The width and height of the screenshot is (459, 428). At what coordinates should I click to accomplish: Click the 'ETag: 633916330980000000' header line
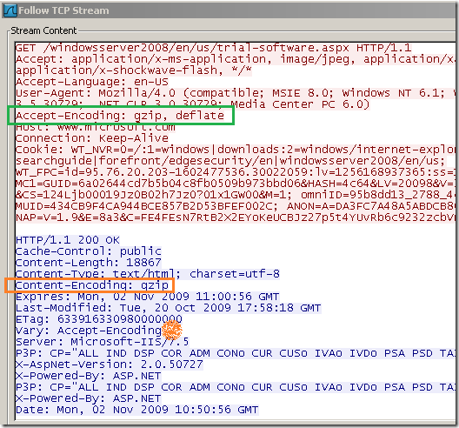coord(99,319)
